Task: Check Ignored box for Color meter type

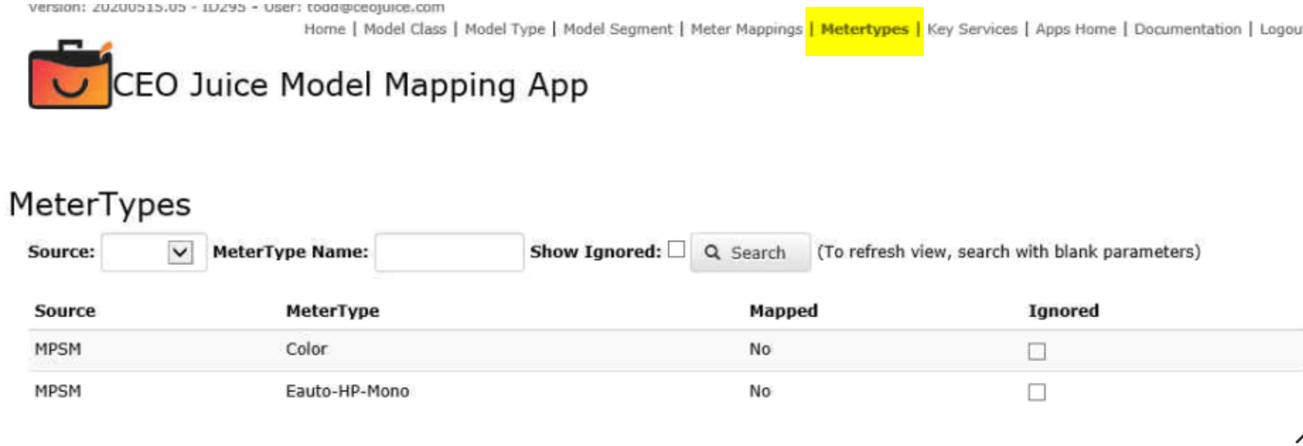Action: pyautogui.click(x=1036, y=351)
